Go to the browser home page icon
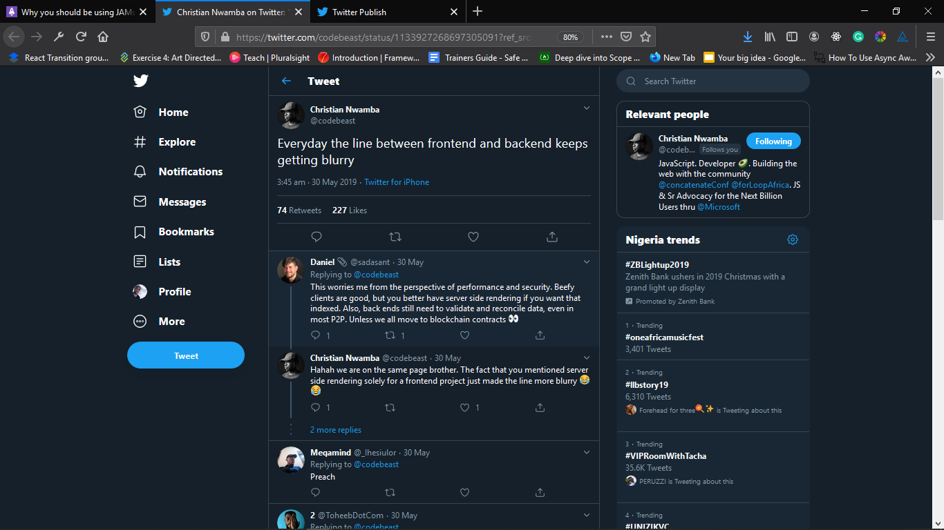This screenshot has width=944, height=530. pyautogui.click(x=103, y=37)
